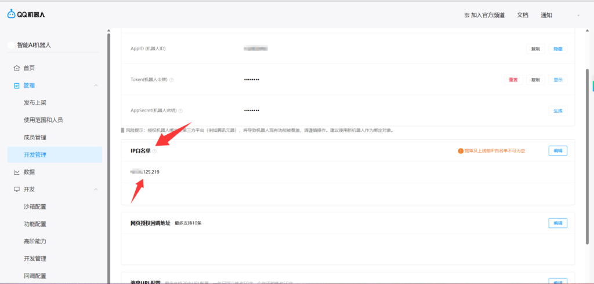Collapse the 管理 sidebar section
This screenshot has width=594, height=284.
[x=96, y=86]
